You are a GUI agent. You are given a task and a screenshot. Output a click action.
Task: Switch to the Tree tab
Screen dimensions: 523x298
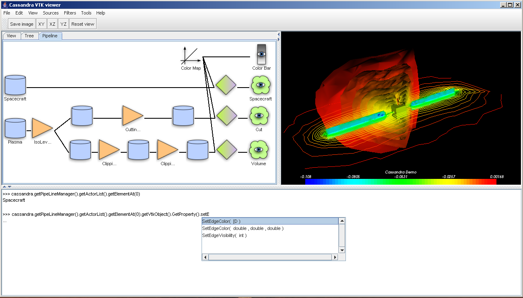(29, 36)
